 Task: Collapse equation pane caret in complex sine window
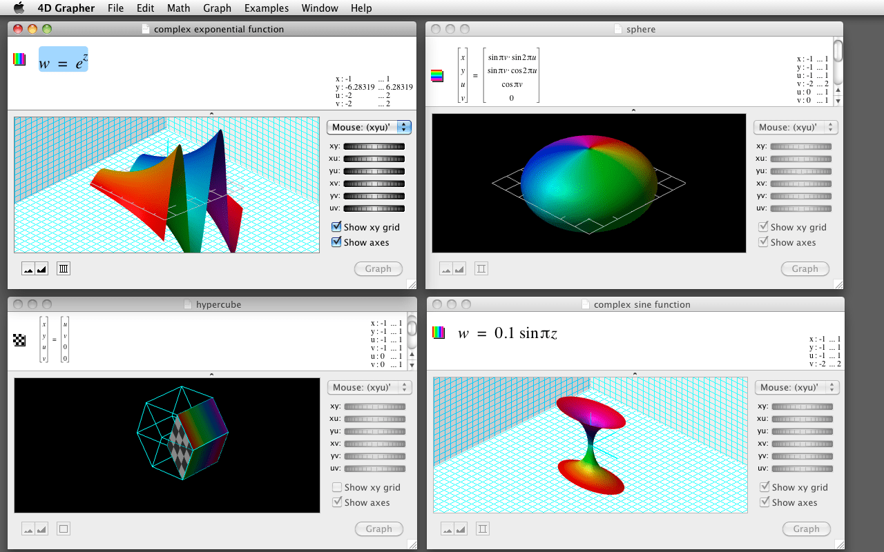coord(635,373)
